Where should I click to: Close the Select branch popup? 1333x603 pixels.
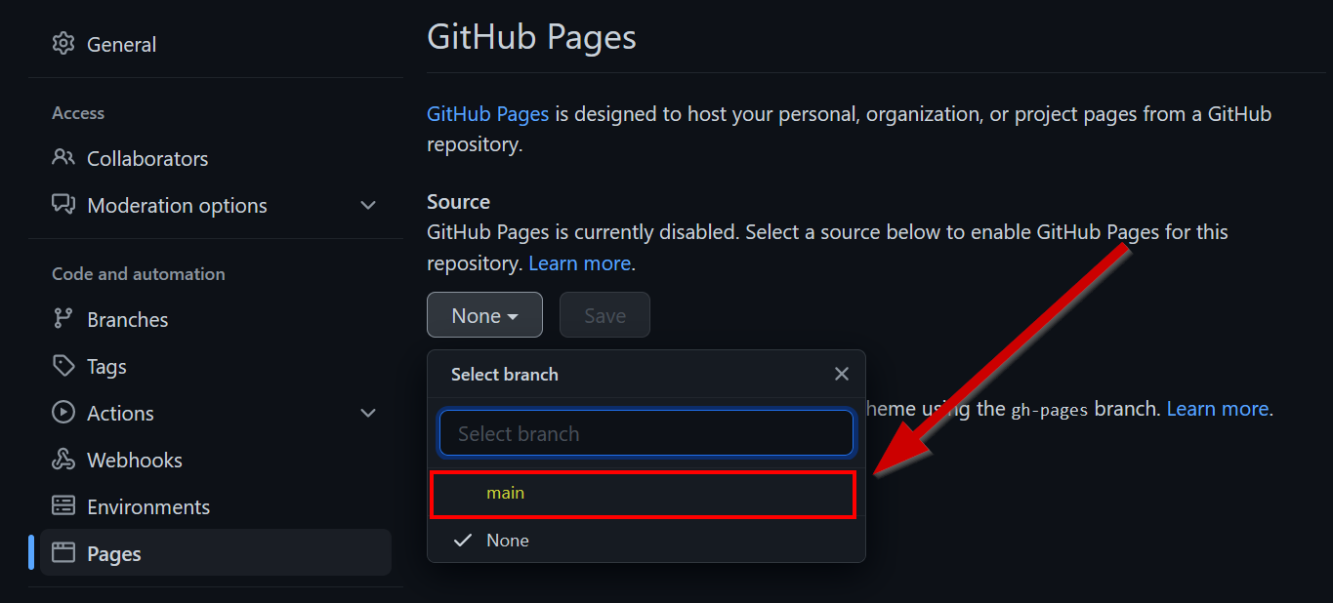(842, 374)
